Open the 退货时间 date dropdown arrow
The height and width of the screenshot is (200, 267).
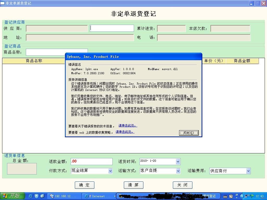178,161
